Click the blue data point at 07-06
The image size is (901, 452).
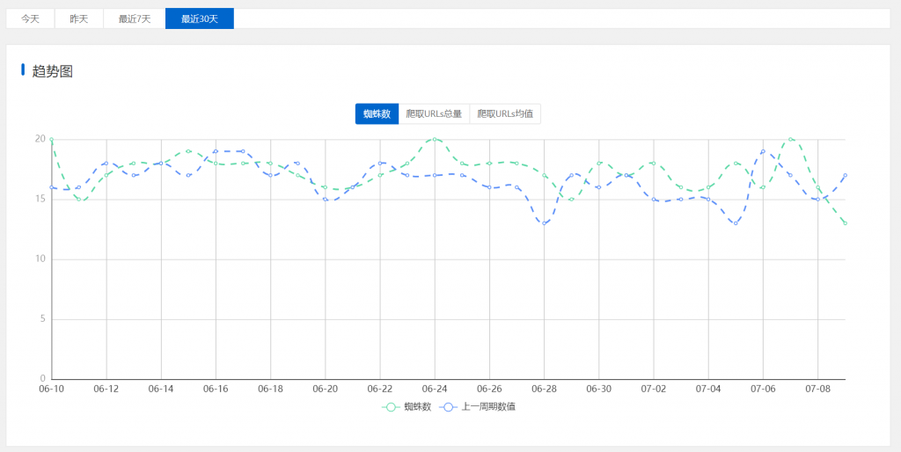click(x=763, y=151)
